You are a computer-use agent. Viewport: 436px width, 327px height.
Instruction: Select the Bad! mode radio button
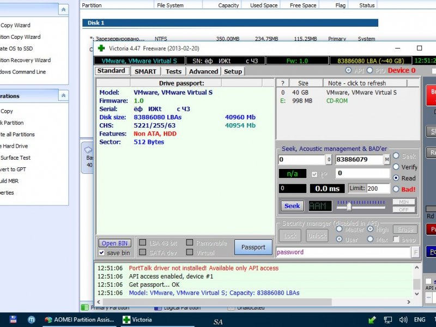coord(396,189)
